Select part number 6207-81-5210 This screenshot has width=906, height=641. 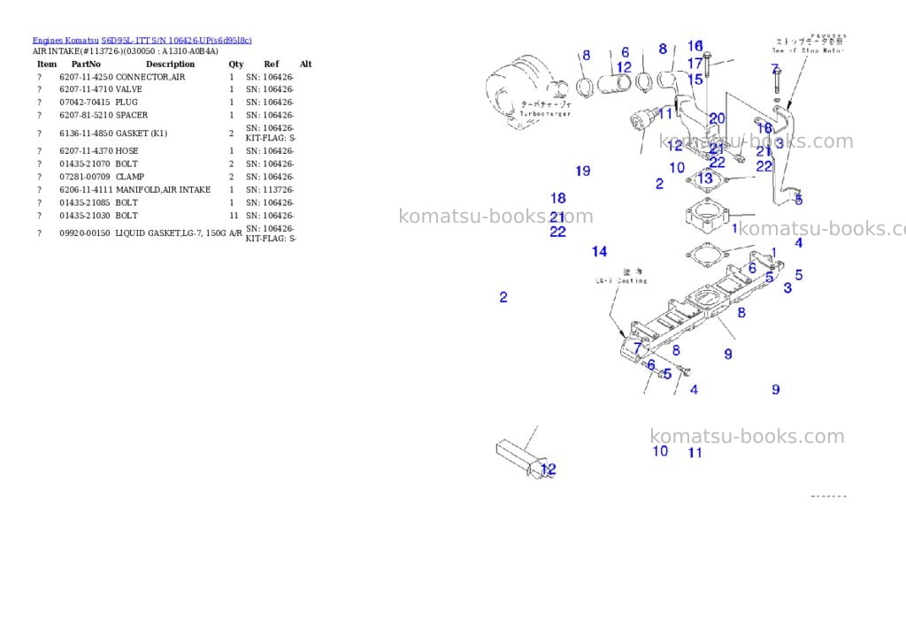pyautogui.click(x=86, y=115)
